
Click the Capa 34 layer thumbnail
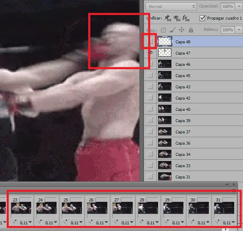pyautogui.click(x=165, y=154)
